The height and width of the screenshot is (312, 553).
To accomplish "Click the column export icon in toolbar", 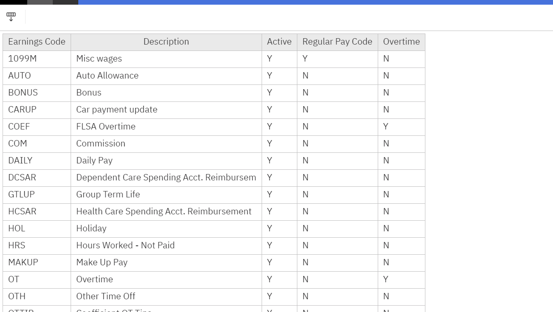I will [11, 17].
